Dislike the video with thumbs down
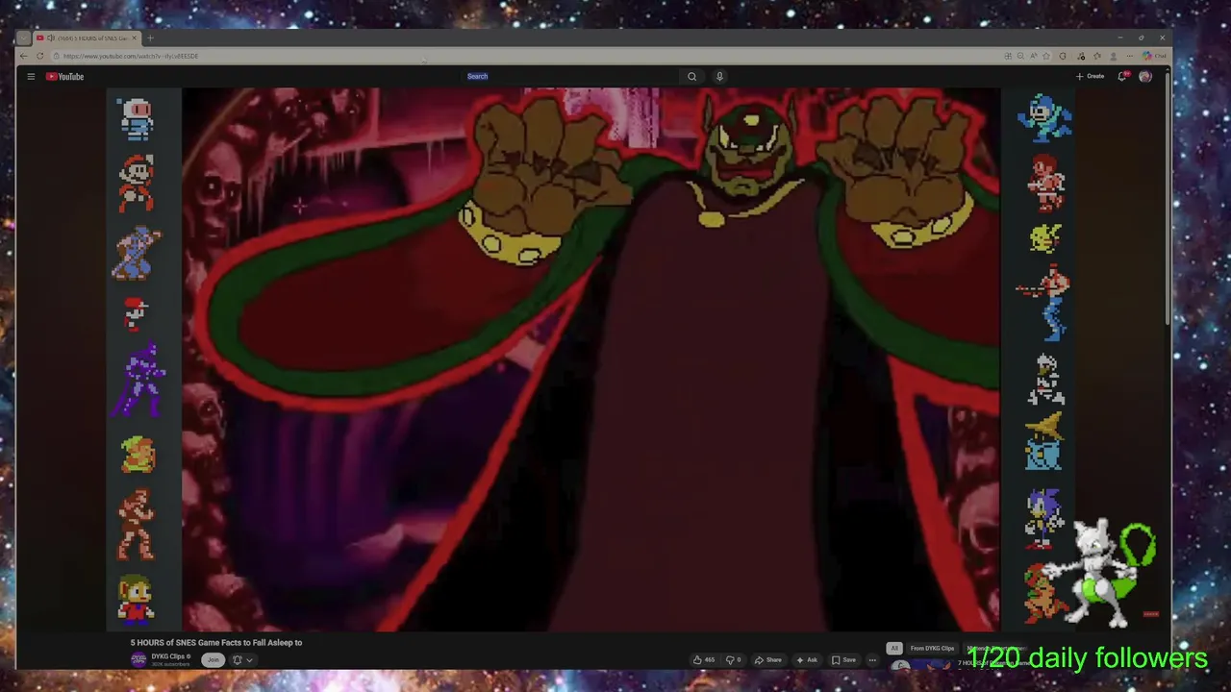The height and width of the screenshot is (692, 1231). pos(733,660)
